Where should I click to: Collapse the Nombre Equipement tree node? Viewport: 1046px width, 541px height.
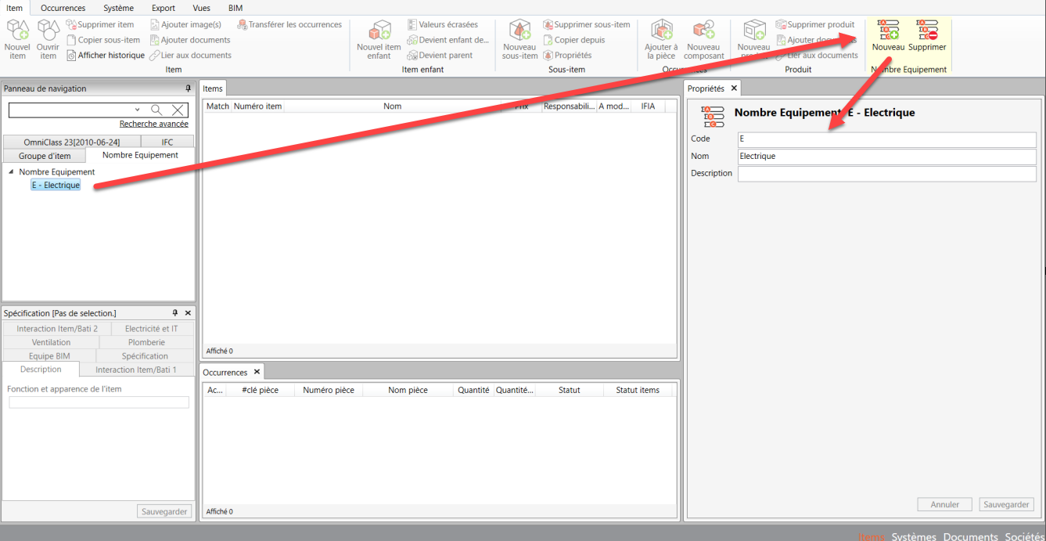tap(11, 172)
